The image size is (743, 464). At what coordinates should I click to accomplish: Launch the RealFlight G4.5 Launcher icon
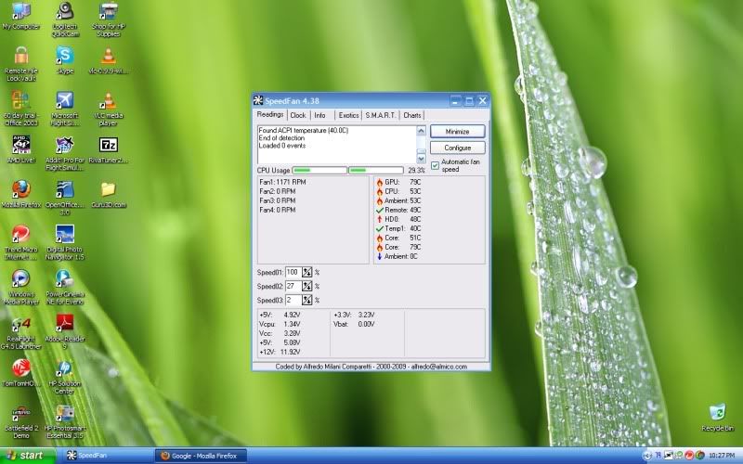[x=20, y=332]
